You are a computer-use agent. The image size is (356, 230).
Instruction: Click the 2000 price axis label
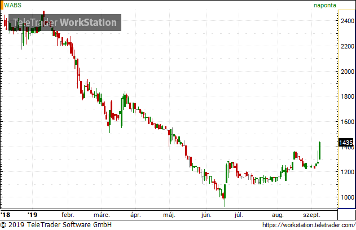click(347, 72)
